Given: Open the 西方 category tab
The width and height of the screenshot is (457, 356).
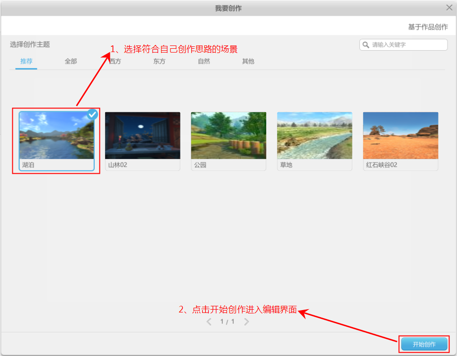Looking at the screenshot, I should (115, 61).
